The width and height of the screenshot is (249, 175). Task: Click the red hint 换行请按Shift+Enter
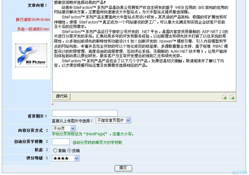pyautogui.click(x=33, y=20)
